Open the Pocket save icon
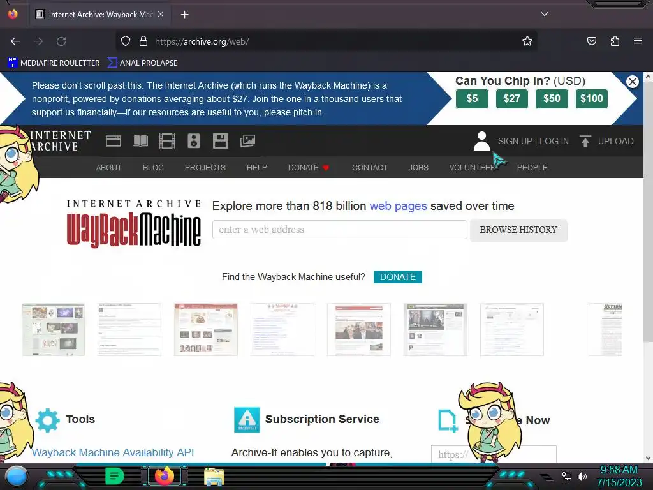 591,41
